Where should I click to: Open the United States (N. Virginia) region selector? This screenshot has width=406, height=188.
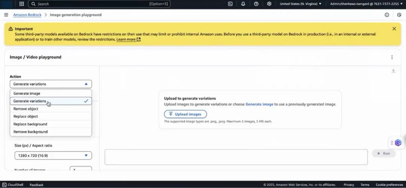pyautogui.click(x=300, y=4)
